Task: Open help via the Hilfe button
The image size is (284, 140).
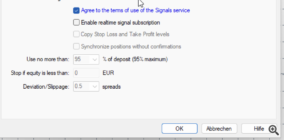Action: tap(259, 128)
